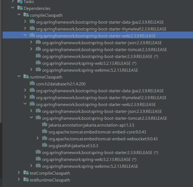This screenshot has height=187, width=193.
Task: Expand the testCompileClasspath node
Action: point(19,172)
